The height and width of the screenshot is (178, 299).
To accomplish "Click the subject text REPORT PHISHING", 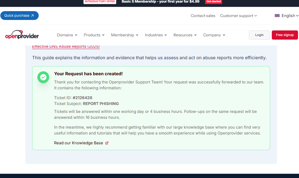I will pos(101,104).
